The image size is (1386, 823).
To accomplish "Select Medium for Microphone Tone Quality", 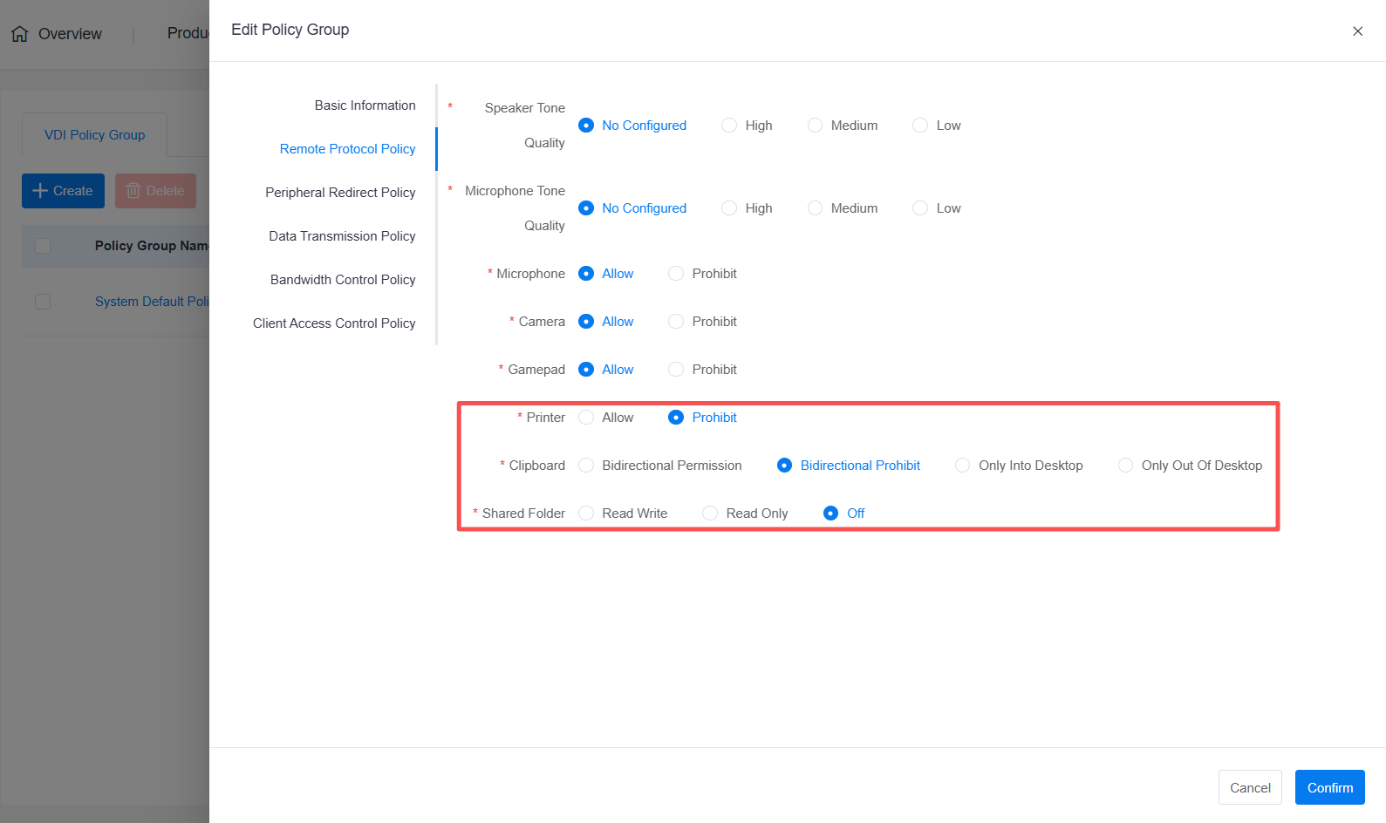I will pyautogui.click(x=815, y=208).
